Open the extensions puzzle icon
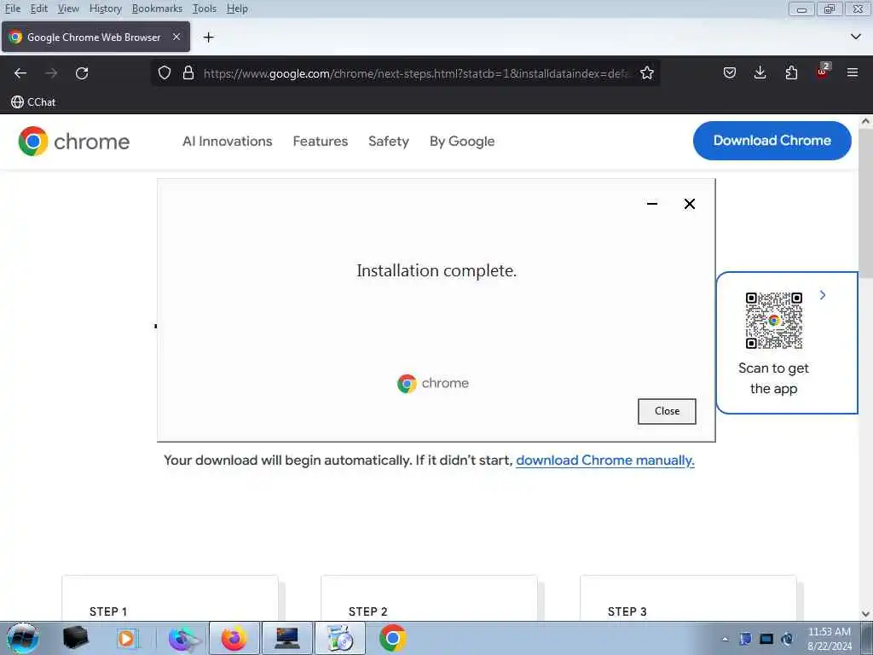Screen dimensions: 873x655 [791, 73]
